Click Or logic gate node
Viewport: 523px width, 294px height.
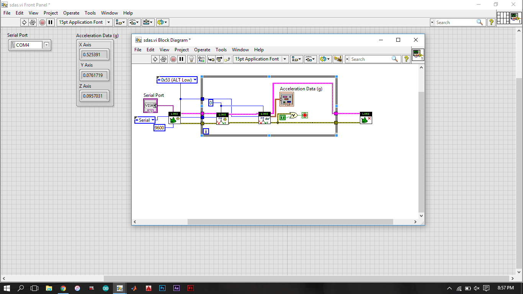[294, 115]
